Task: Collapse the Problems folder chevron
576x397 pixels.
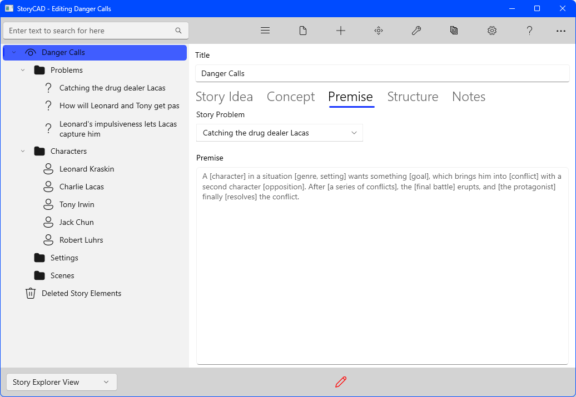Action: [x=23, y=71]
